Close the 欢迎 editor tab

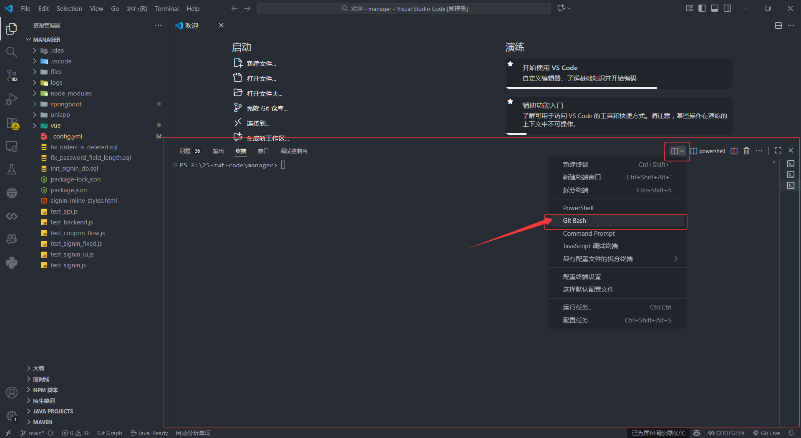tap(221, 25)
